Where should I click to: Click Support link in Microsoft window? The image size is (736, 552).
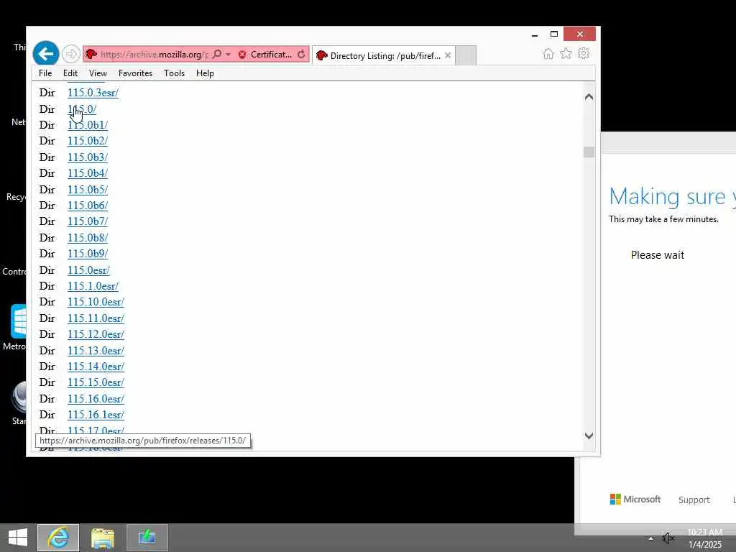[x=694, y=500]
